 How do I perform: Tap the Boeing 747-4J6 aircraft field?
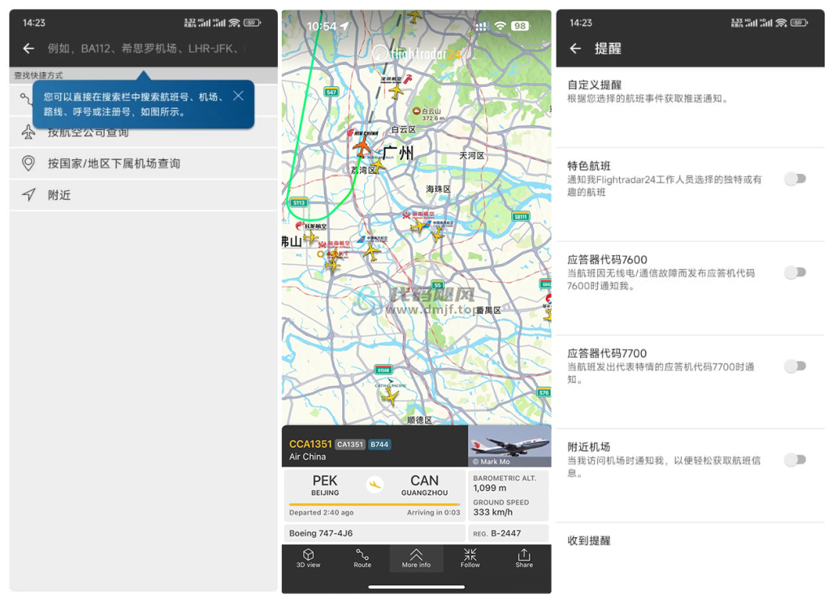(374, 533)
